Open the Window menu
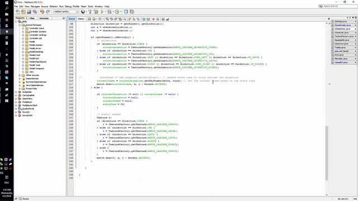The image size is (358, 201). tap(98, 6)
